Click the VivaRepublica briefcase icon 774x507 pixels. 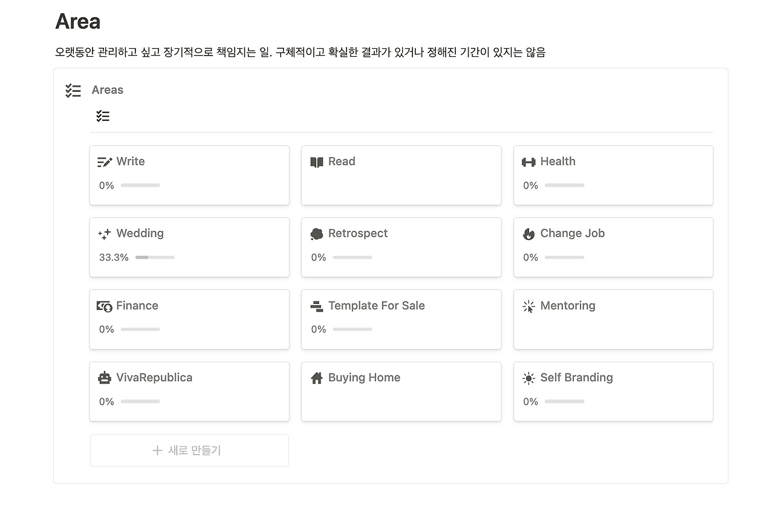[x=105, y=377]
